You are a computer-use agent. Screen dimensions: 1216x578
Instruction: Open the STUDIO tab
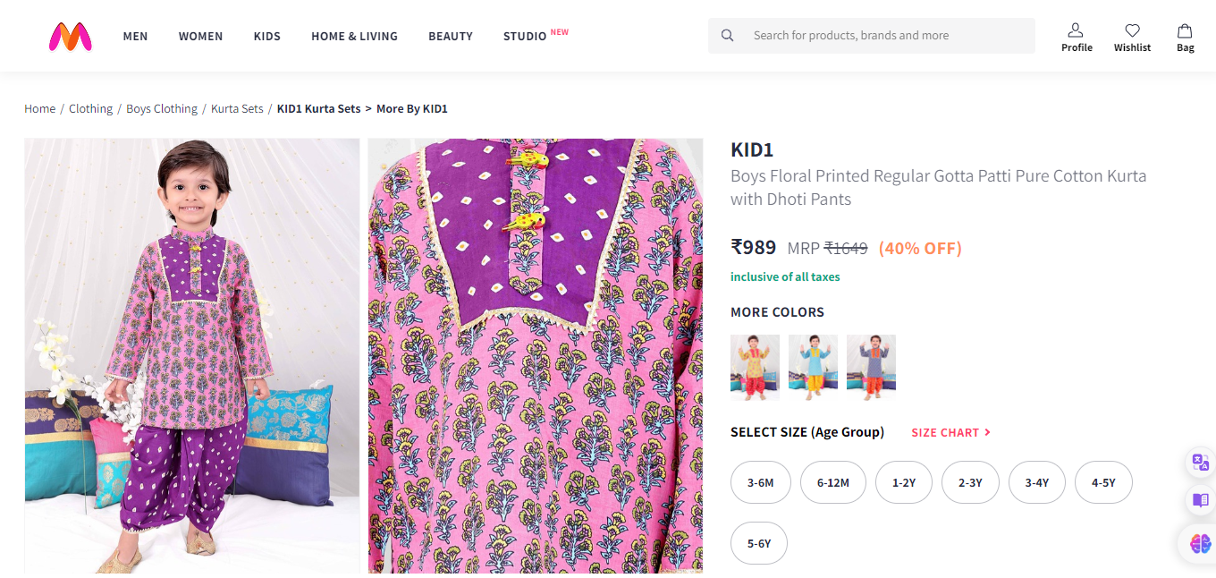point(525,37)
